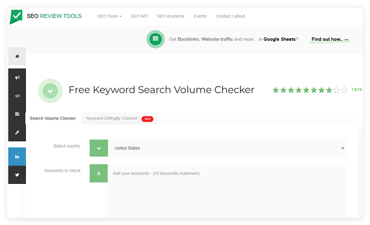Viewport: 370px width, 225px height.
Task: Click the Backlinks bold text in banner
Action: [189, 40]
